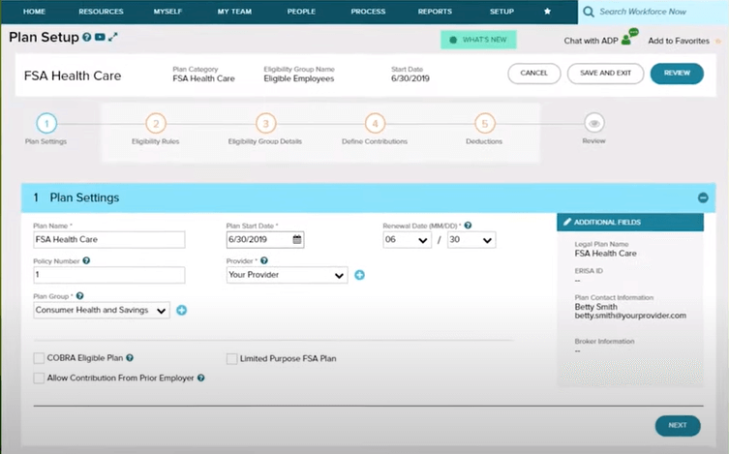This screenshot has width=729, height=454.
Task: Click the Policy Number input field
Action: click(x=108, y=275)
